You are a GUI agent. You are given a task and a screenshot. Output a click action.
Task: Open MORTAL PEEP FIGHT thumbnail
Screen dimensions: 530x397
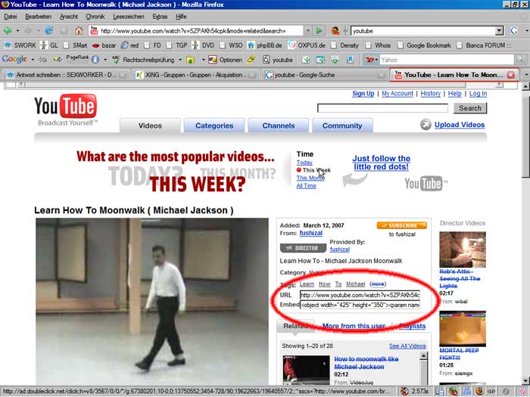pyautogui.click(x=463, y=329)
